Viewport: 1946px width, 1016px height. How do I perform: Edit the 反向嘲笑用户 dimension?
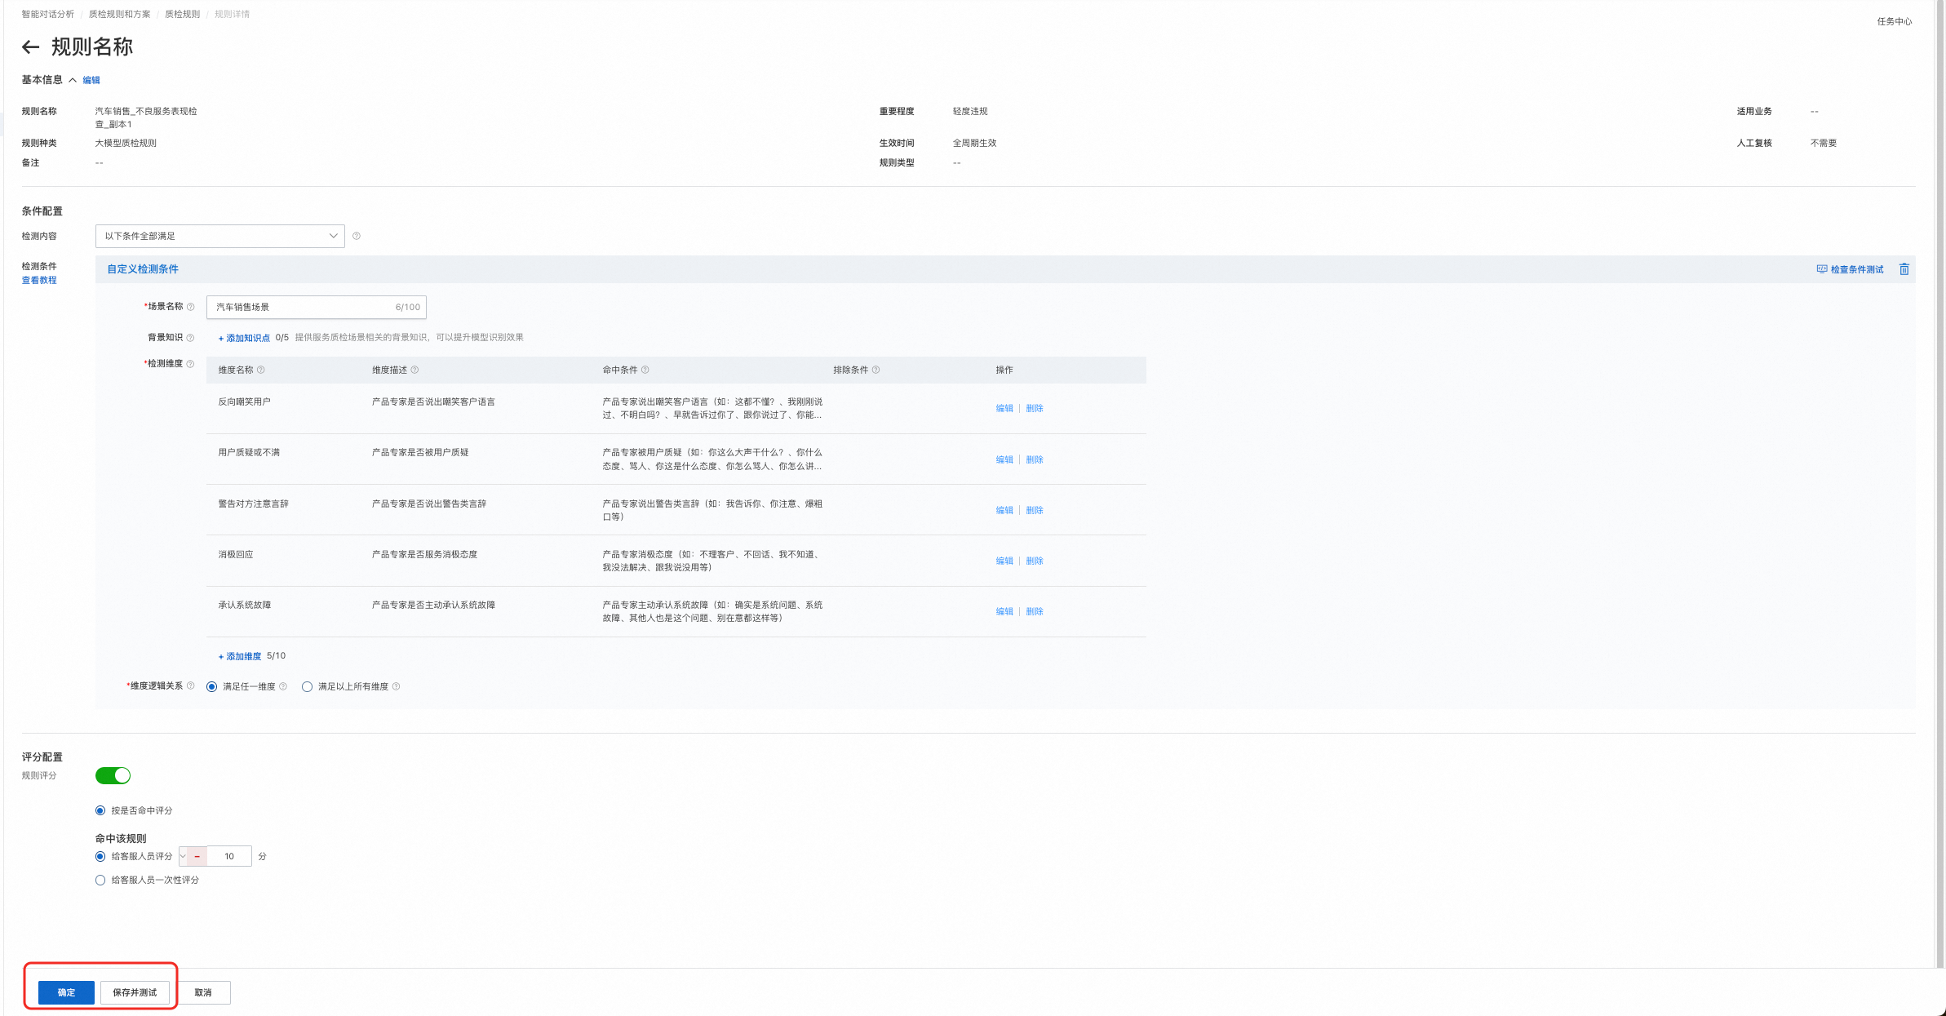pyautogui.click(x=1004, y=408)
